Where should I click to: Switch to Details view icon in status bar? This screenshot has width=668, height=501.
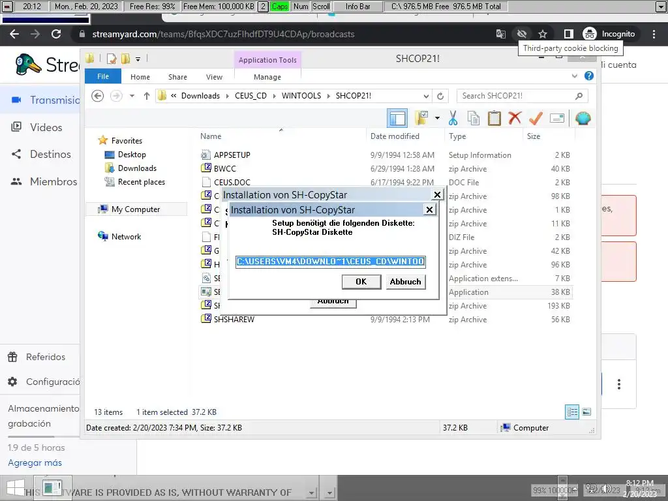pyautogui.click(x=572, y=412)
